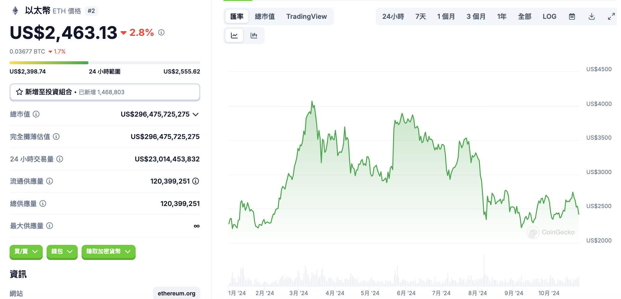
Task: Click the calendar date range icon
Action: (572, 16)
